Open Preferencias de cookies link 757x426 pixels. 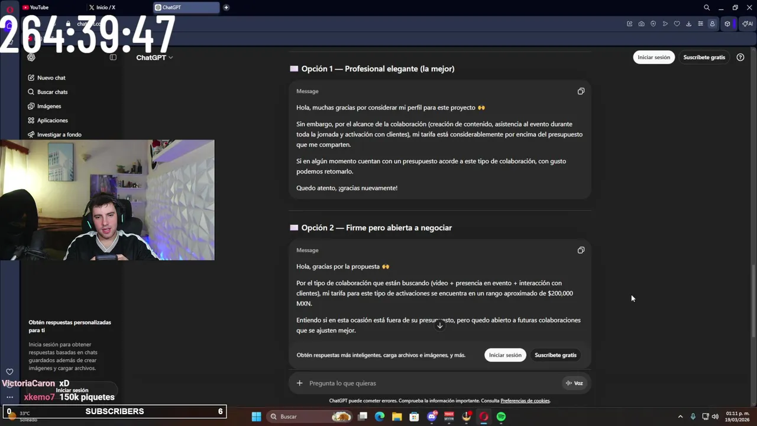(525, 401)
